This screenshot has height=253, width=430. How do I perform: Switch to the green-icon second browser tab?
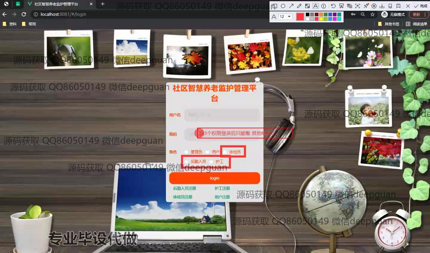(x=18, y=4)
